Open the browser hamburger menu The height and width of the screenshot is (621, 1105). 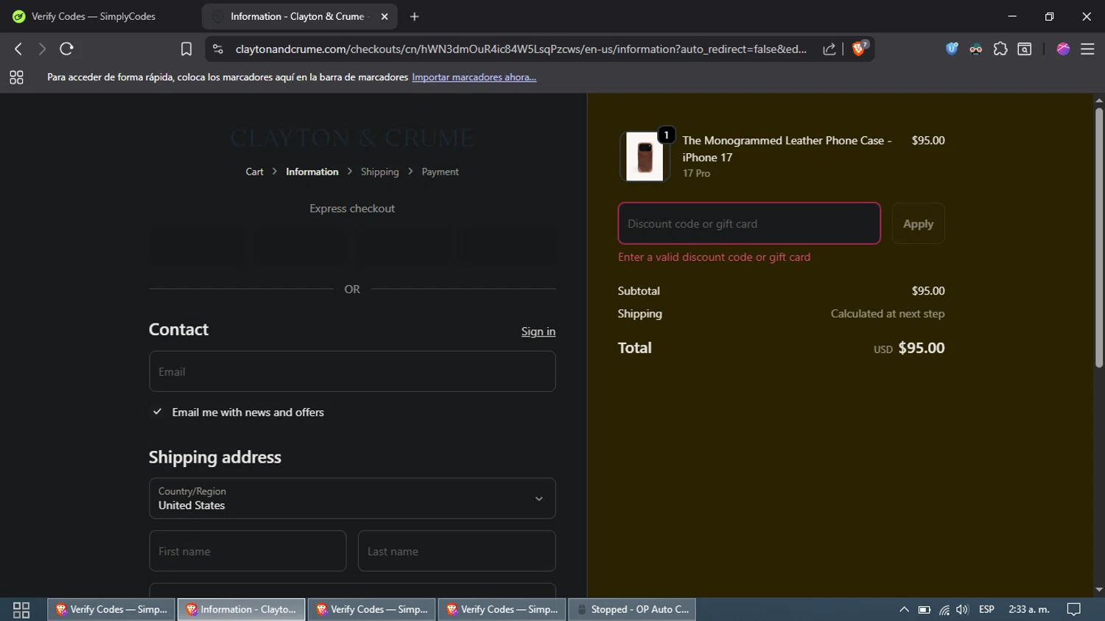[x=1087, y=49]
